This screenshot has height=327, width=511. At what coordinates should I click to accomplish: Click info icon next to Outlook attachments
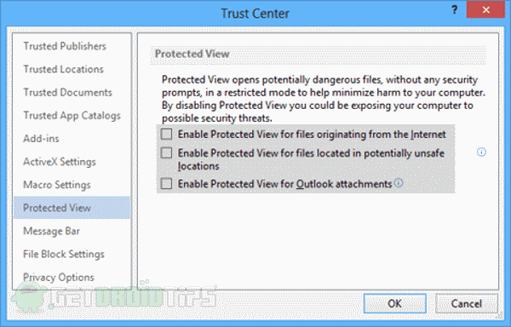399,183
